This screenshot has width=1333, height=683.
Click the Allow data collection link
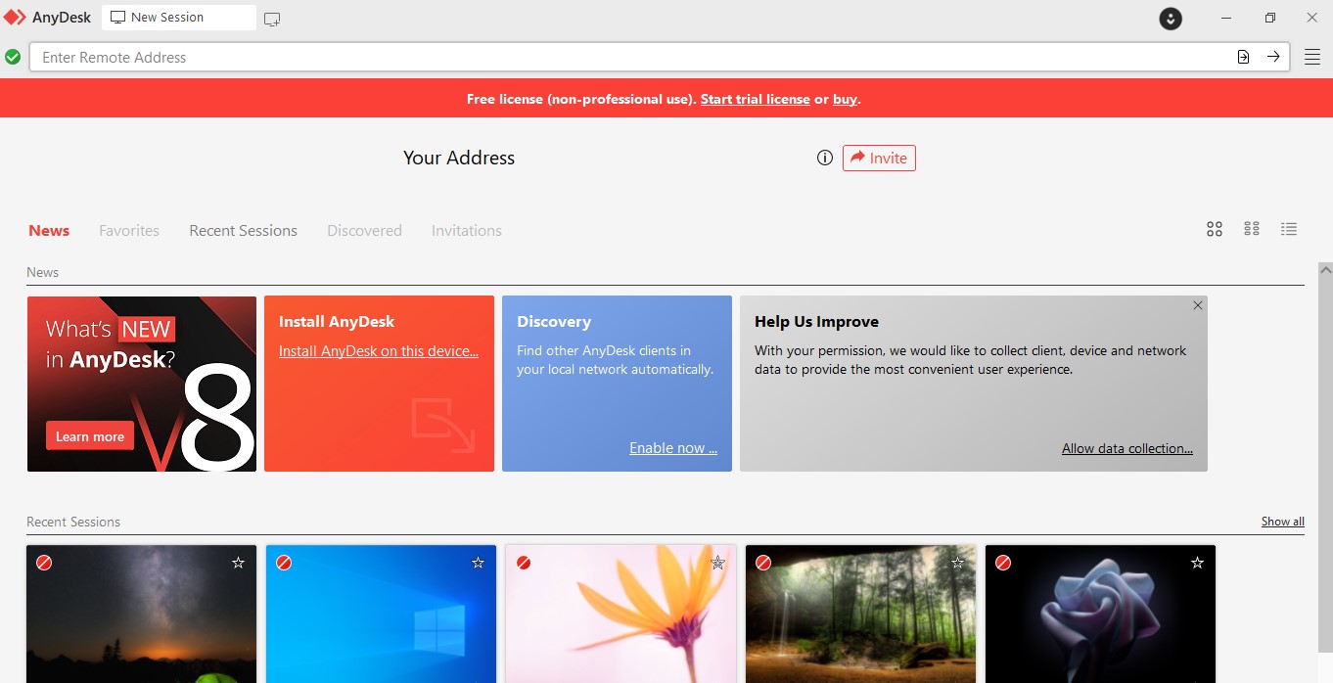coord(1127,449)
